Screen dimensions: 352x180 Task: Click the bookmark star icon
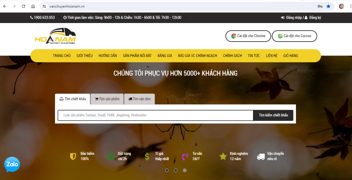(x=328, y=6)
